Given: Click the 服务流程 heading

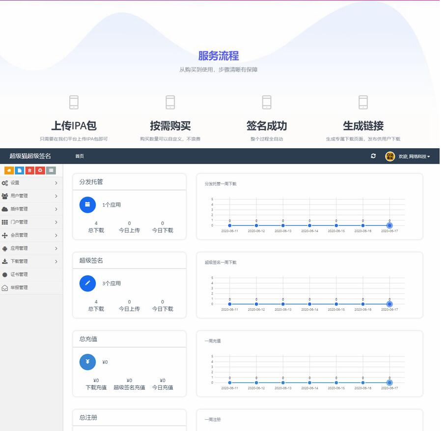Looking at the screenshot, I should pyautogui.click(x=219, y=56).
